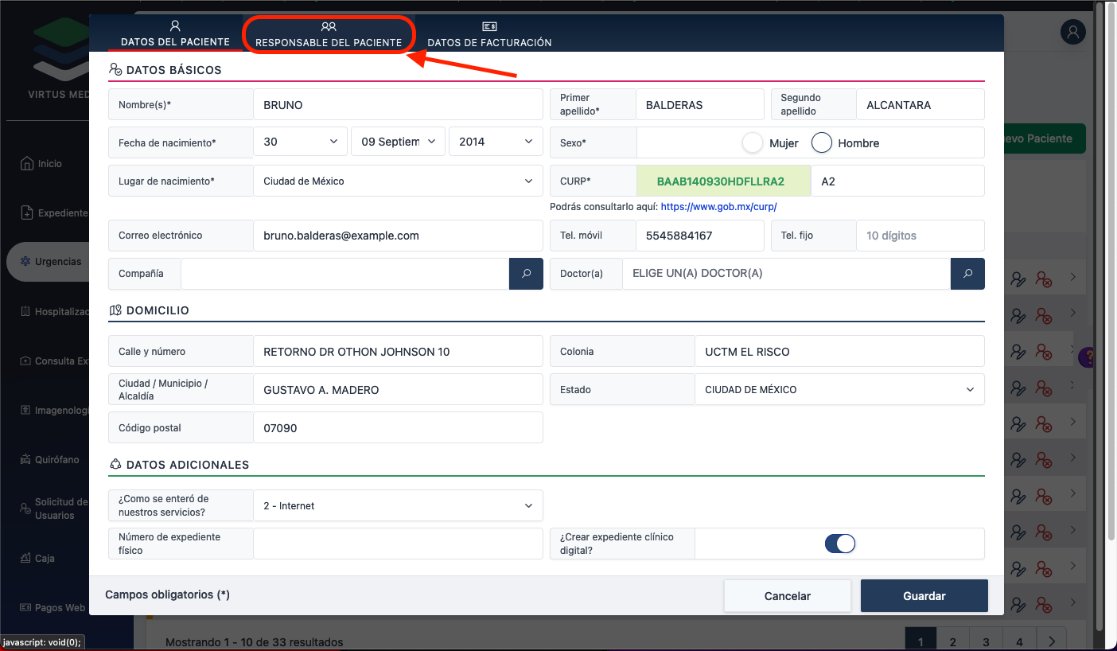Image resolution: width=1117 pixels, height=651 pixels.
Task: Toggle Crear expediente clínico digital switch
Action: [x=839, y=544]
